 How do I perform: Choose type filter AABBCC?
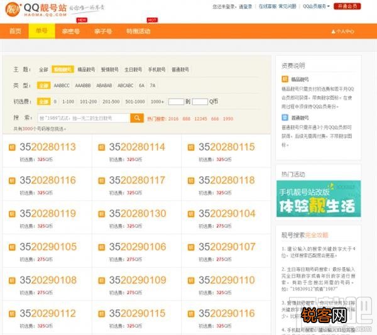click(62, 85)
